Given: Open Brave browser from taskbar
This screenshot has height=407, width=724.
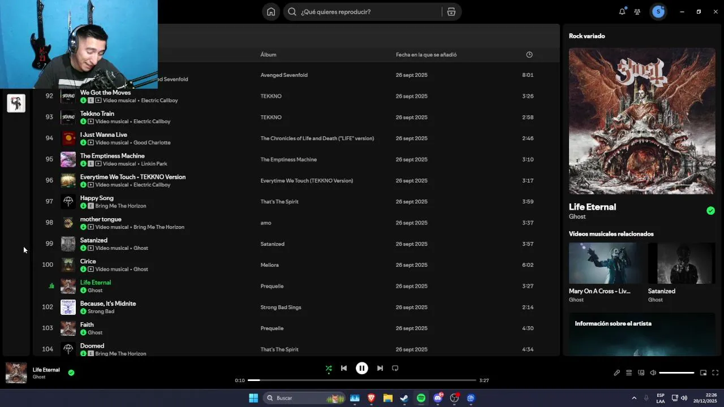Looking at the screenshot, I should click(x=372, y=398).
